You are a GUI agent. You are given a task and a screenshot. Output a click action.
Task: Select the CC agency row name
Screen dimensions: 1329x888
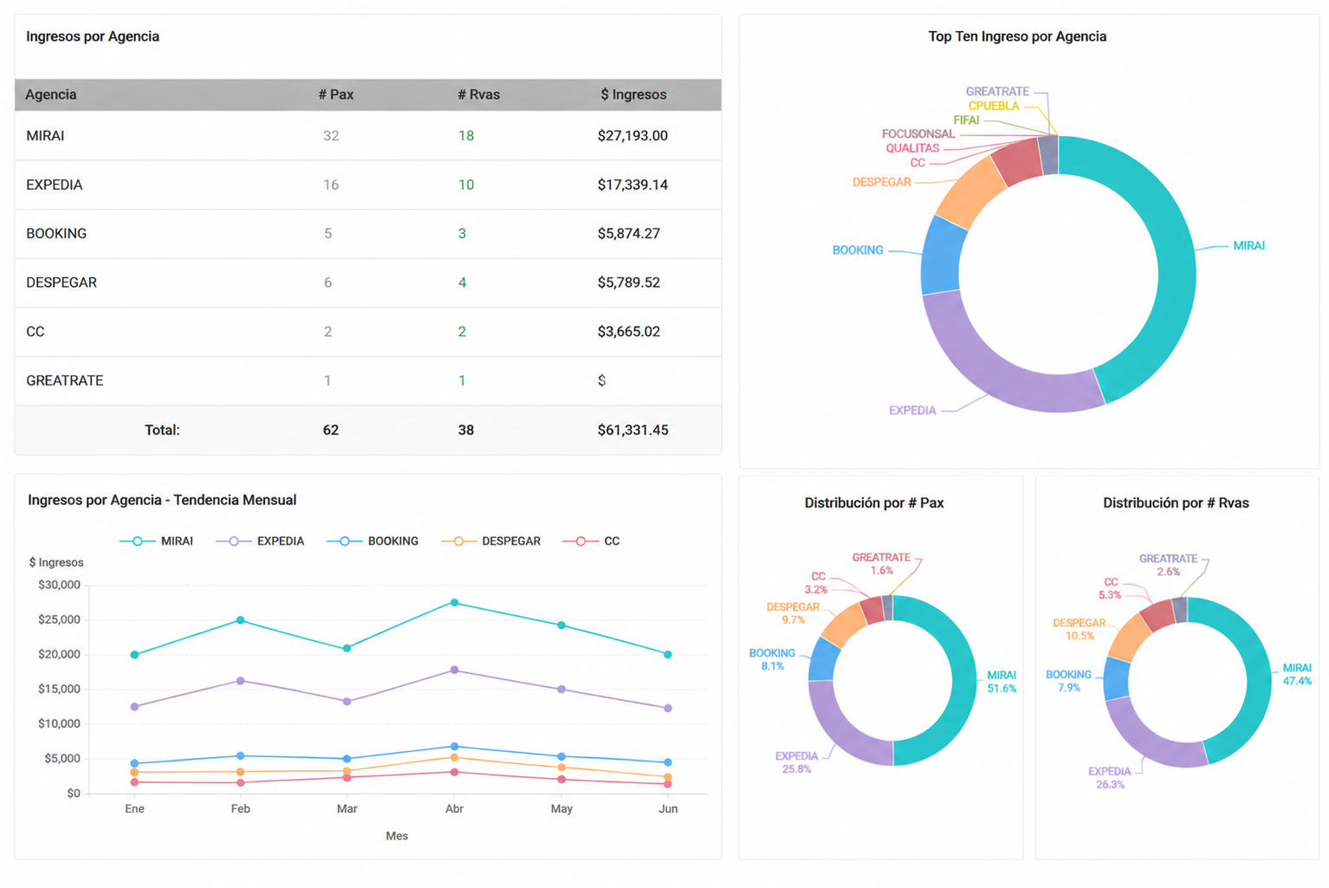35,332
